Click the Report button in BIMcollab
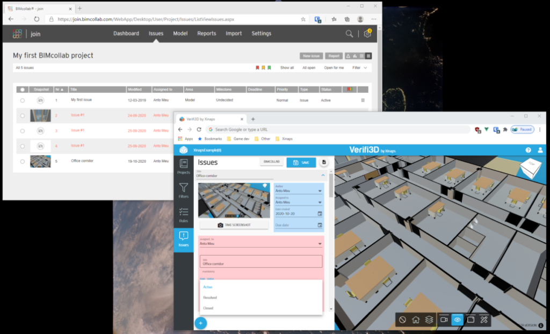 click(x=334, y=56)
